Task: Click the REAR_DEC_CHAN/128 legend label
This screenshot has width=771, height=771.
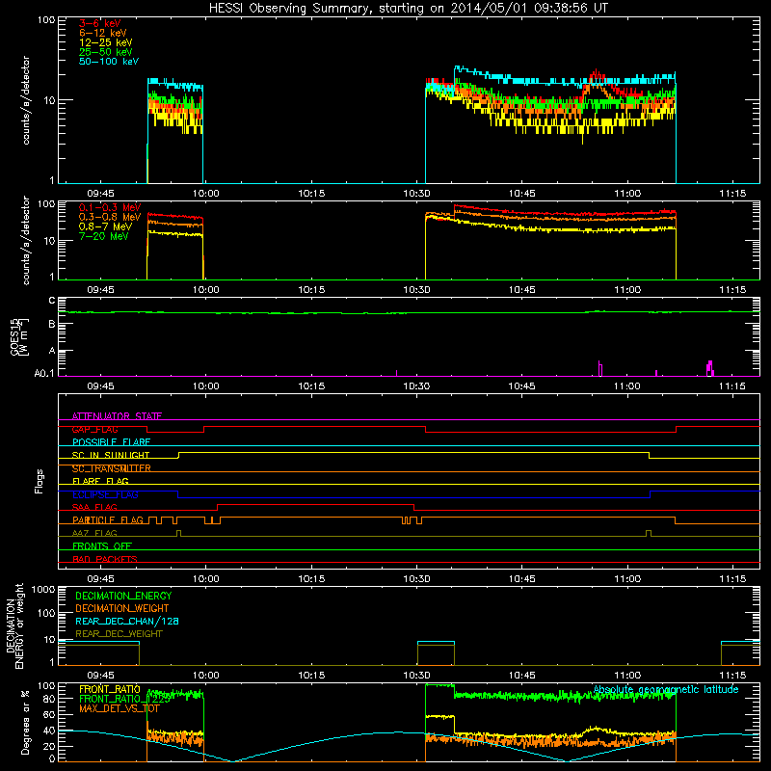Action: pyautogui.click(x=127, y=621)
